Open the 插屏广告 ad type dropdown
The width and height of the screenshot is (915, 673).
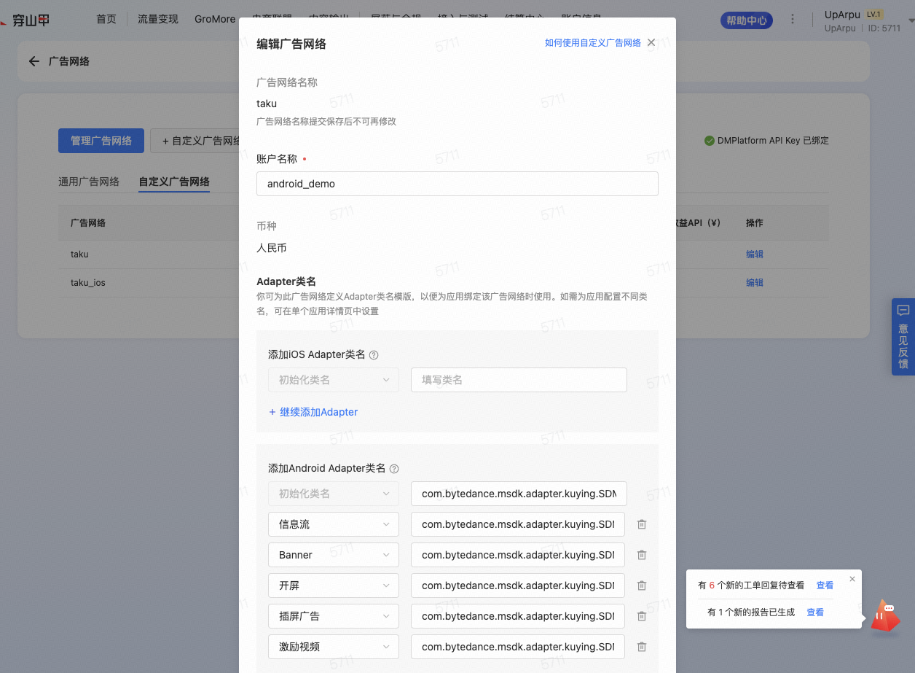[x=334, y=616]
